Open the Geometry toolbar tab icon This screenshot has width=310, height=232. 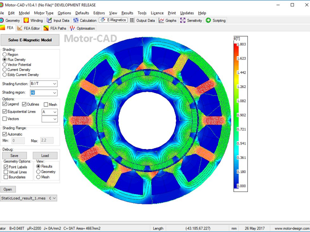(2, 20)
